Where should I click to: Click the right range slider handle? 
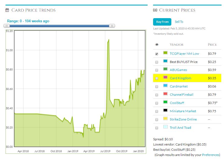[x=112, y=26]
